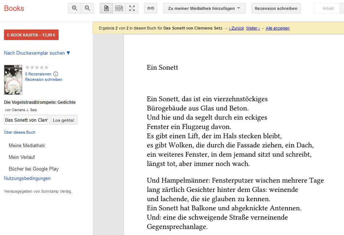Open 'Über dieses Buch' link

[20, 132]
